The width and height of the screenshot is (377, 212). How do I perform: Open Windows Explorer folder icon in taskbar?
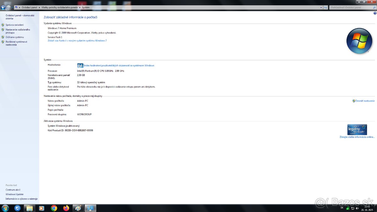(30, 208)
